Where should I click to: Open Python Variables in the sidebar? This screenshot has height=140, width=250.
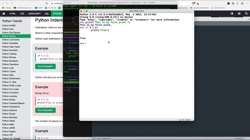[x=10, y=43]
